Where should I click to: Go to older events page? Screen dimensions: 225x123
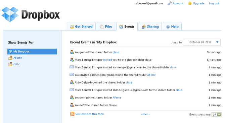(x=145, y=114)
